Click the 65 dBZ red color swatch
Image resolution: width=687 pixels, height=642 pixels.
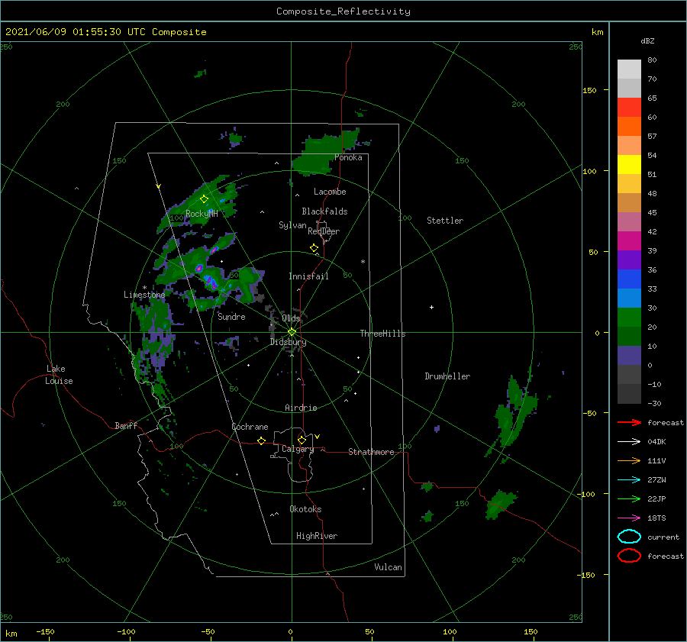[x=629, y=108]
